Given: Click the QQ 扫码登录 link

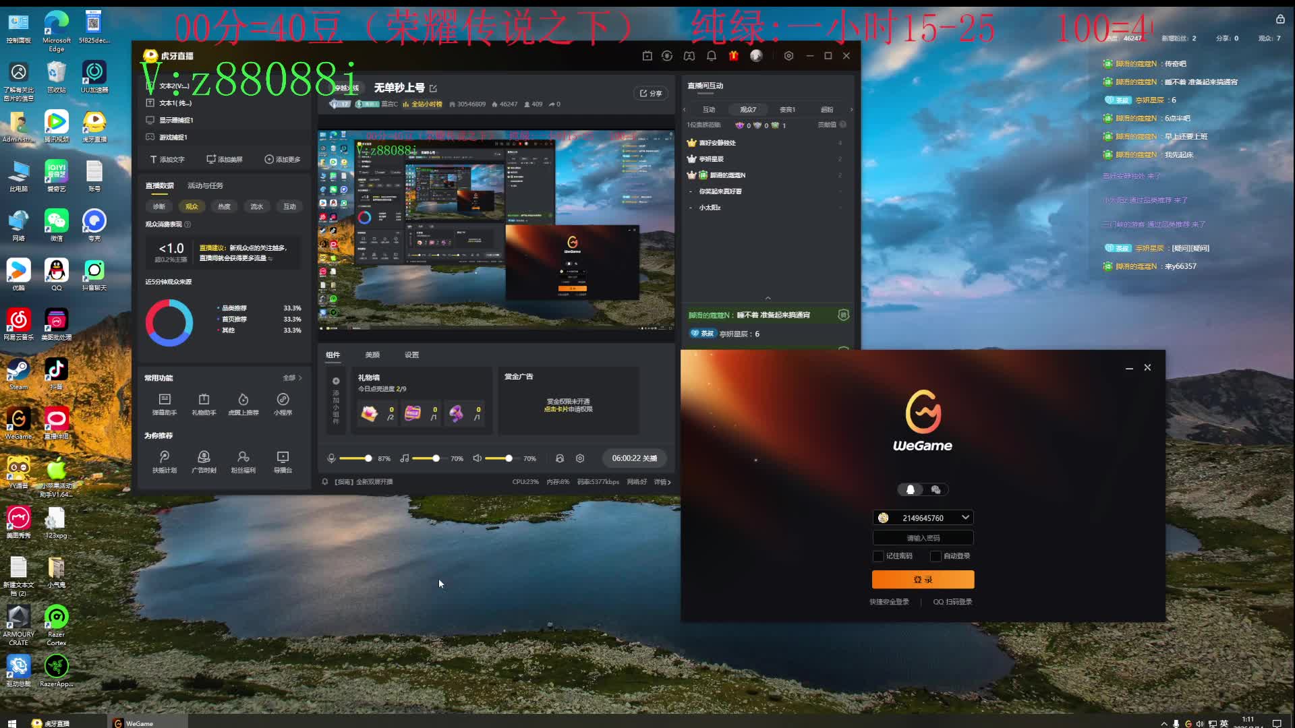Looking at the screenshot, I should click(952, 602).
